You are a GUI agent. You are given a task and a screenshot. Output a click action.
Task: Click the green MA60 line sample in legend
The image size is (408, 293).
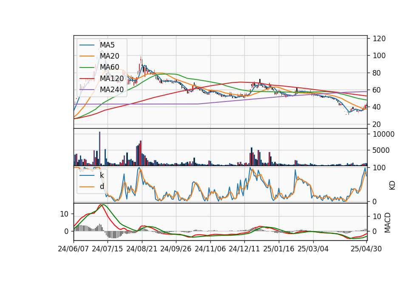tap(87, 67)
